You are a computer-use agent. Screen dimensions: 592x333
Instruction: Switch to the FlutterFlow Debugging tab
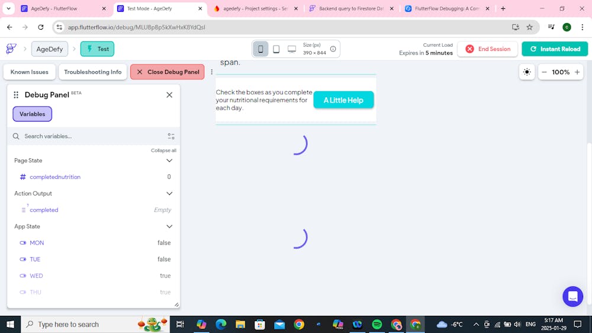point(447,8)
